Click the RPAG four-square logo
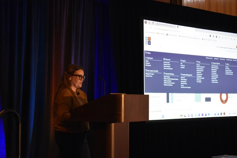This screenshot has height=158, width=237. coord(148,41)
